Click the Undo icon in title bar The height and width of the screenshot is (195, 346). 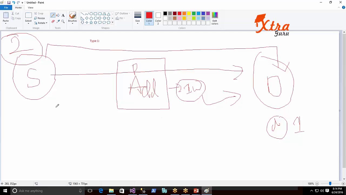coord(14,2)
